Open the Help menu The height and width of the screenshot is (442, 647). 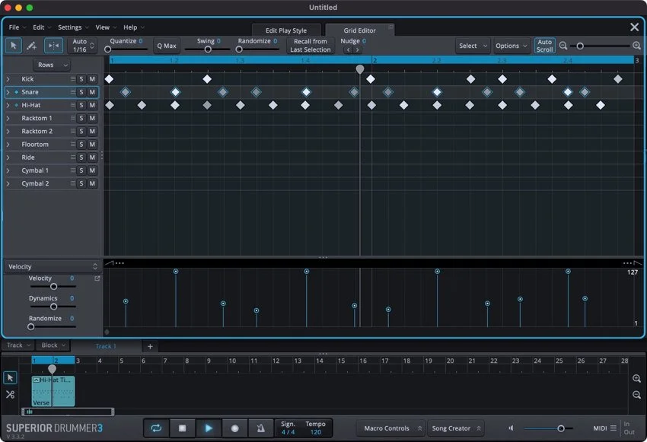(x=134, y=27)
